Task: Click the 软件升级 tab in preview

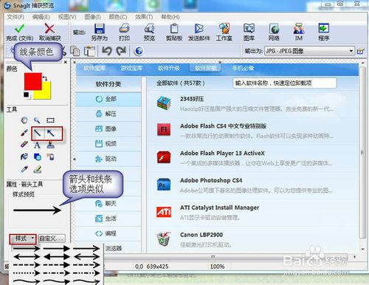Action: coord(168,68)
